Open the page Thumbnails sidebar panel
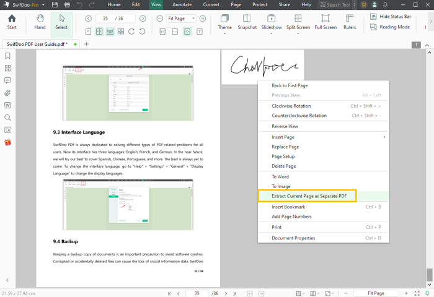The height and width of the screenshot is (297, 434). pos(7,68)
